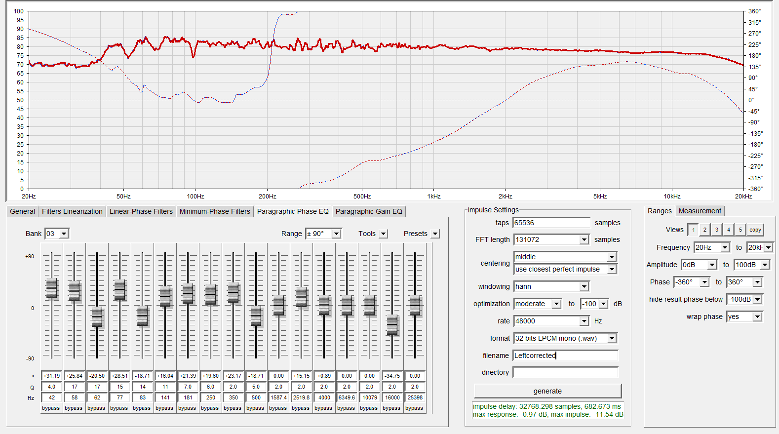The height and width of the screenshot is (434, 779).
Task: Click the taps samples input field
Action: (551, 223)
